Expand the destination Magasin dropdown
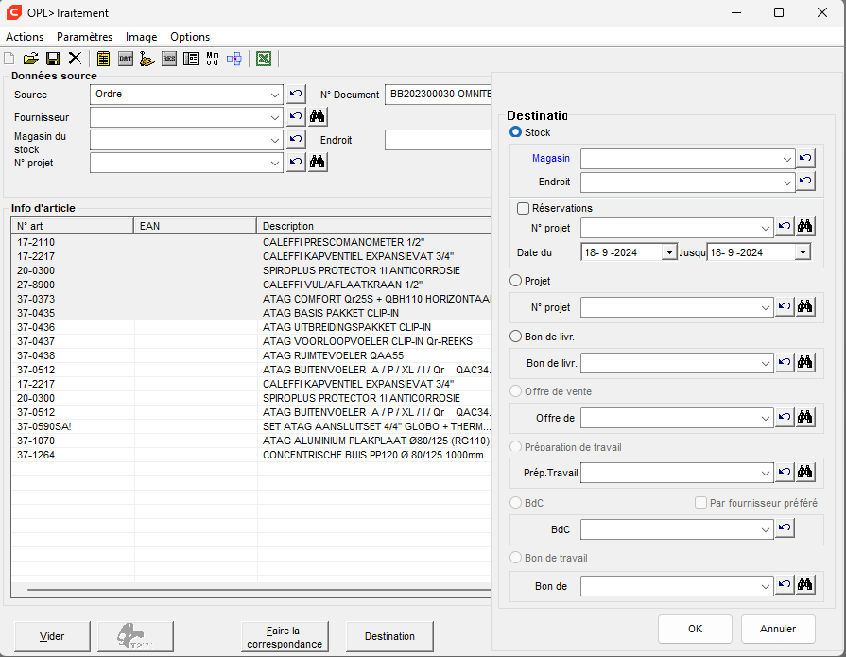The width and height of the screenshot is (846, 657). [x=786, y=159]
